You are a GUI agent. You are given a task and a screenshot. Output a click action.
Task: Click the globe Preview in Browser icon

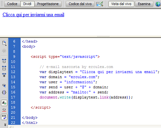[158, 4]
